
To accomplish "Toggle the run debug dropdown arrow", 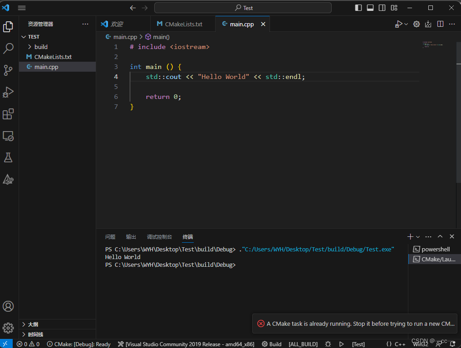I will point(406,24).
